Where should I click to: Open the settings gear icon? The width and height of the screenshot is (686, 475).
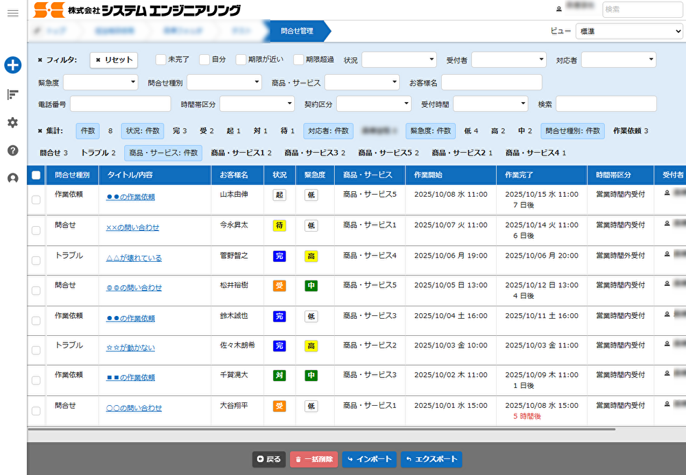12,123
